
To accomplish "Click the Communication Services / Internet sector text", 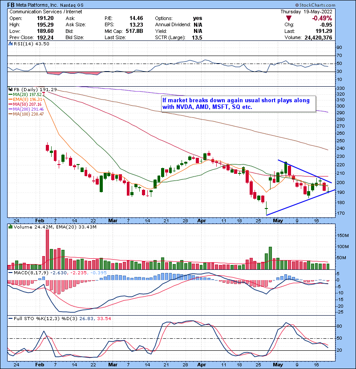I will point(46,12).
